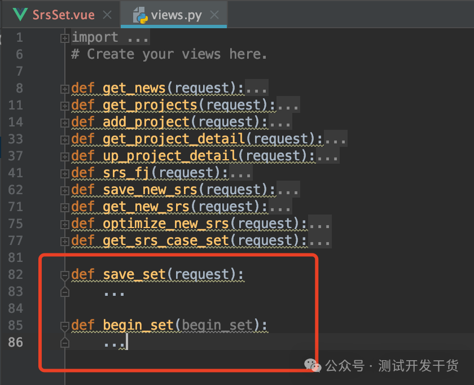
Task: Expand the get_srs_case_set function fold
Action: [x=64, y=242]
